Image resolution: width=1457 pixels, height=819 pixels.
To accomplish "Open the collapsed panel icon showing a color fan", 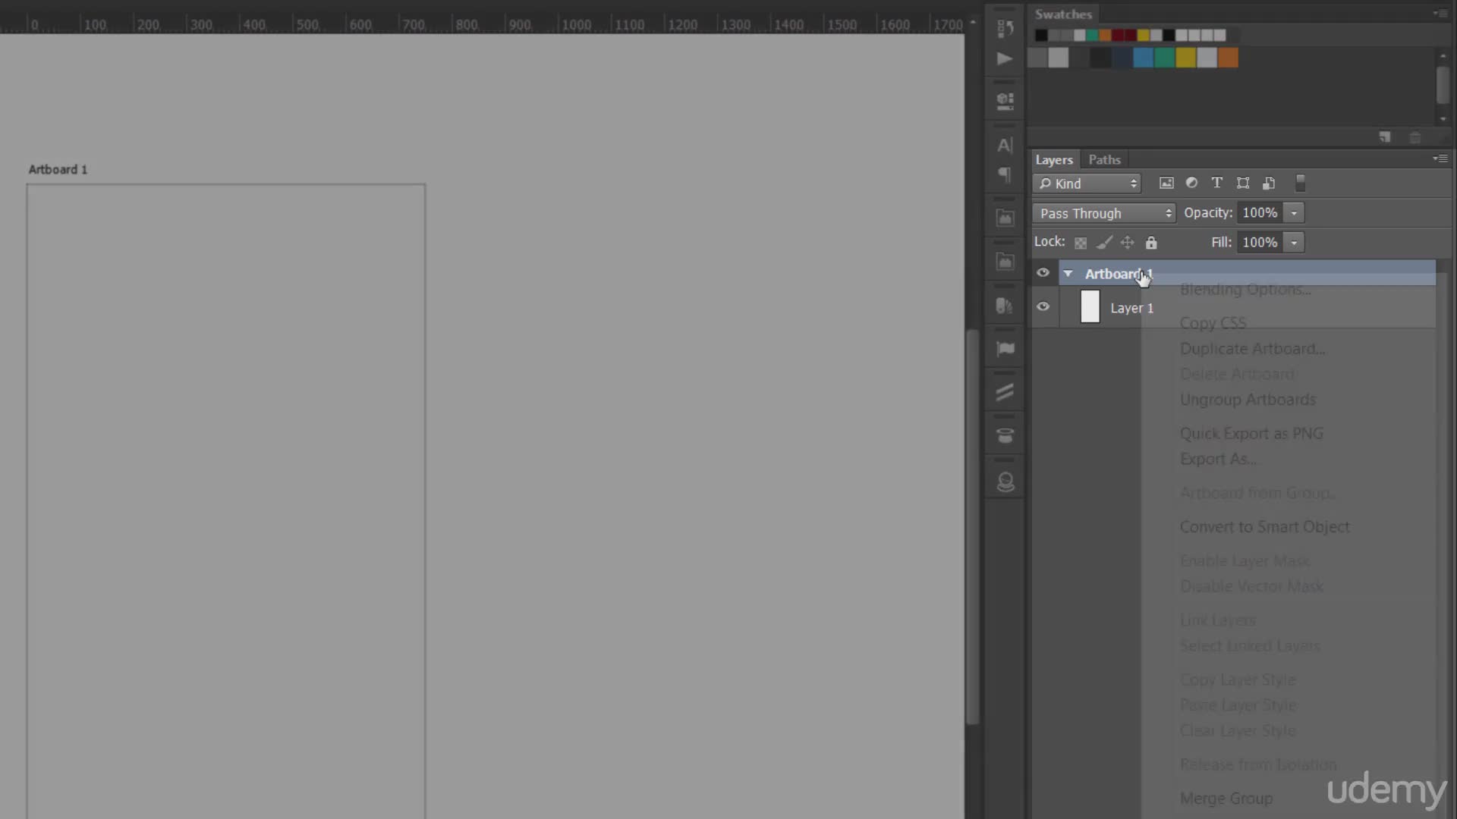I will pos(1005,306).
